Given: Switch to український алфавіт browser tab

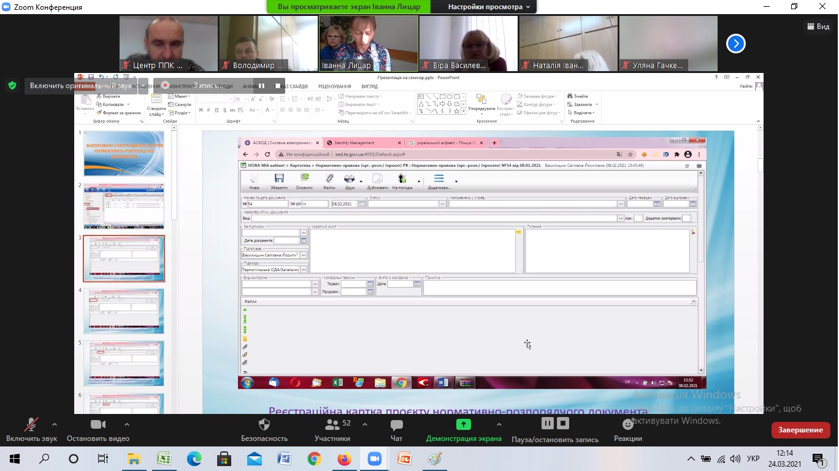Looking at the screenshot, I should coord(445,142).
